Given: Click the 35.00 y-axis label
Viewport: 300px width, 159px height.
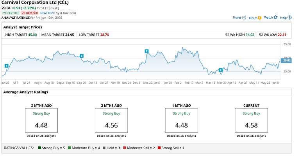Looking at the screenshot, I should (x=287, y=44).
